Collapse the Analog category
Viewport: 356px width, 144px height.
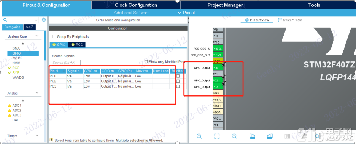(x=37, y=93)
